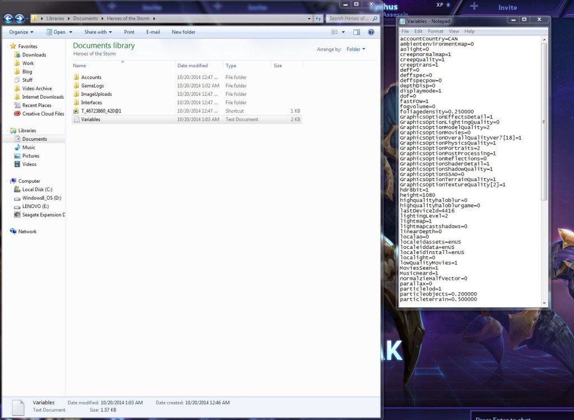Viewport: 574px width, 420px height.
Task: Toggle the preview pane icon
Action: 357,32
